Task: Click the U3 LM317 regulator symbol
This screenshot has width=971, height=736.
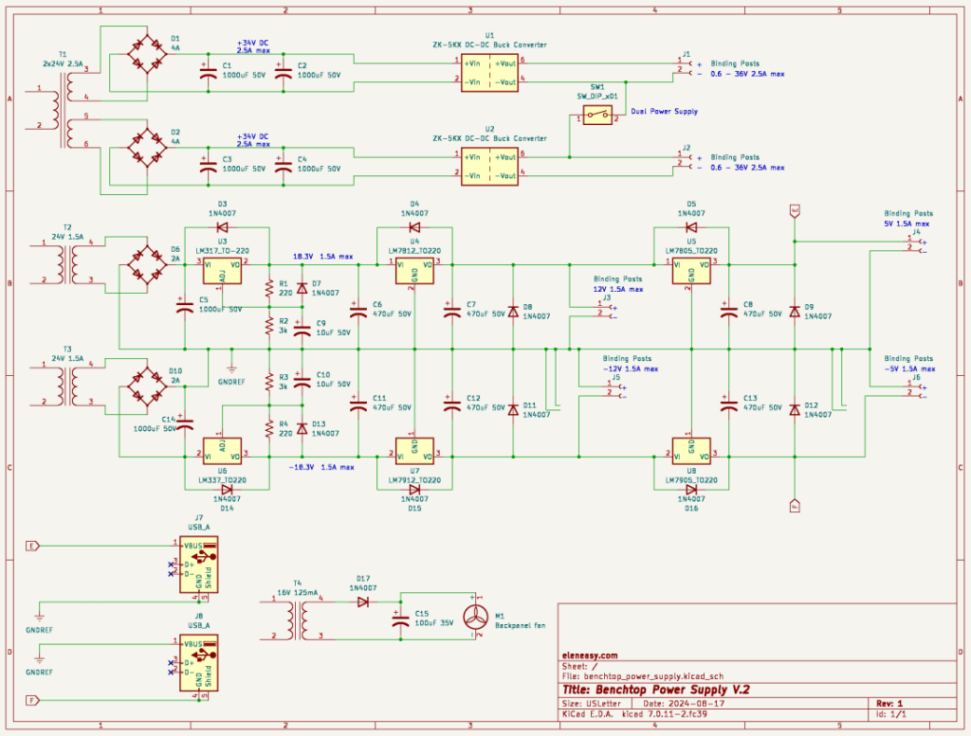Action: pyautogui.click(x=223, y=270)
